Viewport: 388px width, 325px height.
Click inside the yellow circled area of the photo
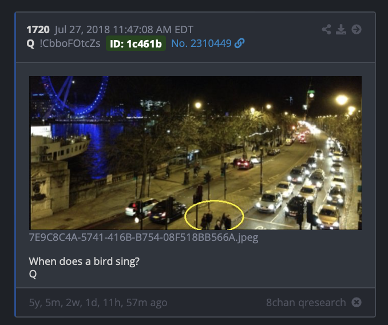tap(214, 215)
